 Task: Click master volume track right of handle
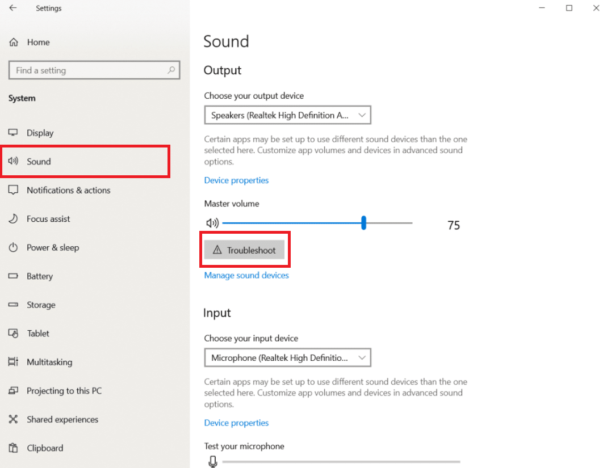click(389, 223)
